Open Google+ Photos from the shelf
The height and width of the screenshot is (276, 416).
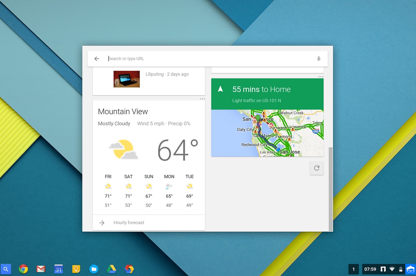click(x=129, y=269)
